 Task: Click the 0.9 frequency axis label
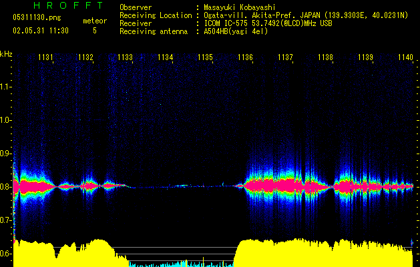point(6,154)
